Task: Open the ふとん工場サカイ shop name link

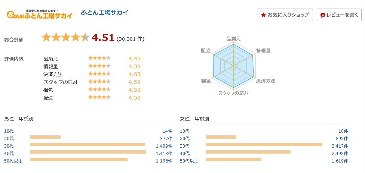Action: [104, 12]
